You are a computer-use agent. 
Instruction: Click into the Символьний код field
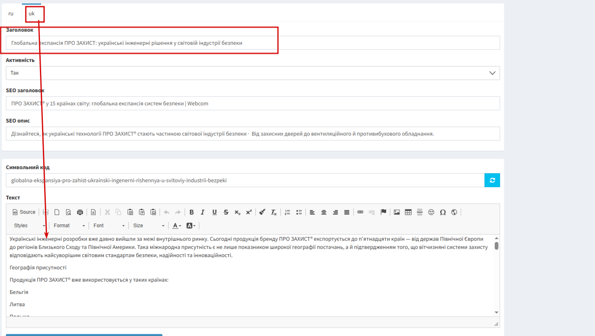coord(245,180)
